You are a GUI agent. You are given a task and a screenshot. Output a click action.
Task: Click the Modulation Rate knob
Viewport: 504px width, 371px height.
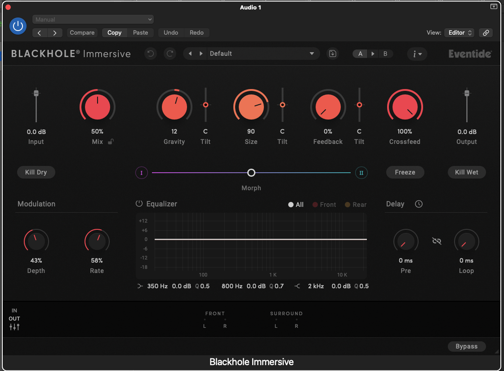click(97, 241)
